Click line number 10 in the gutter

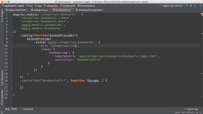pyautogui.click(x=6, y=46)
